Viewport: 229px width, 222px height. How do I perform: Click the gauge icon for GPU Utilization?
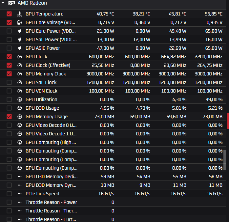(20, 99)
